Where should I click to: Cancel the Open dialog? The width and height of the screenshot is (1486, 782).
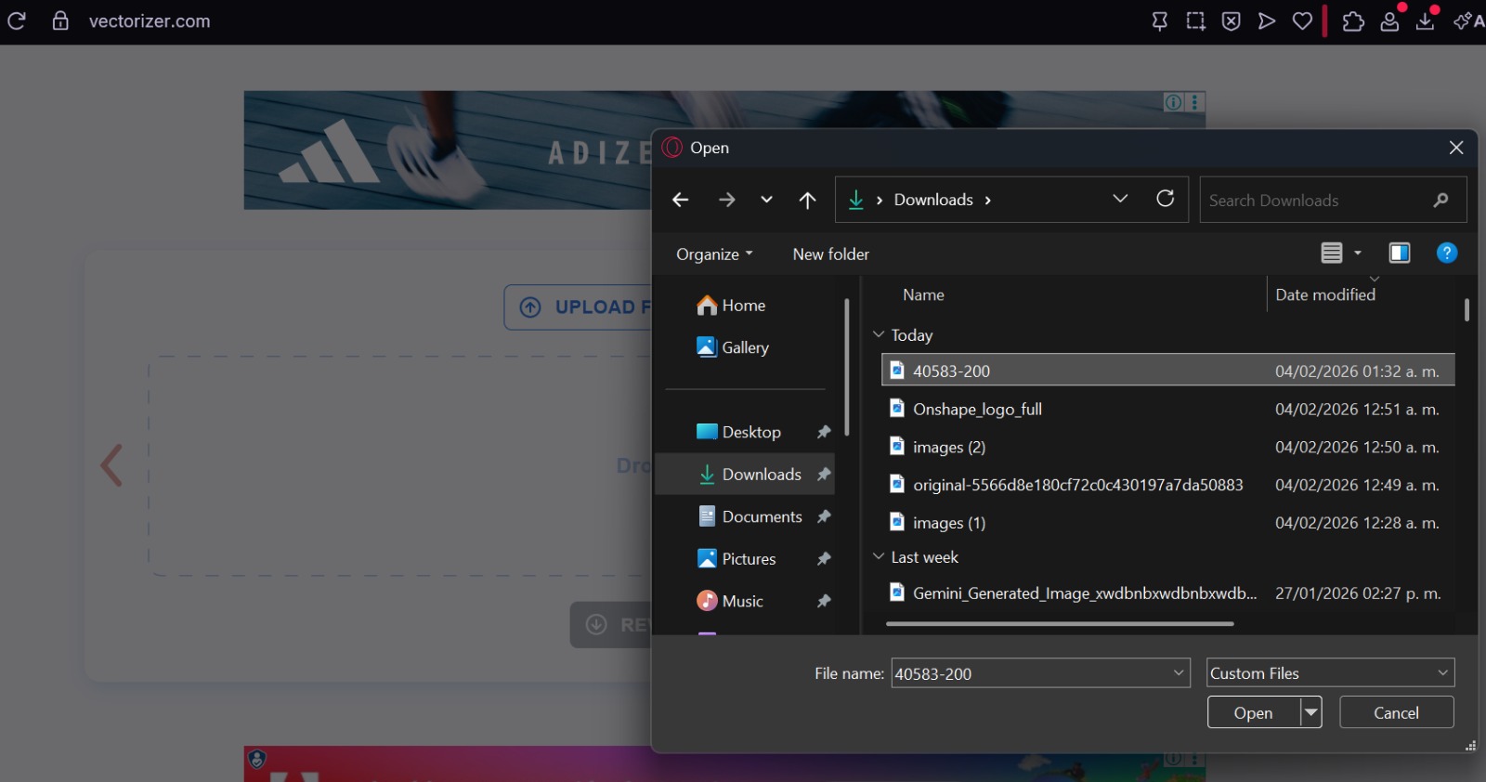click(1396, 713)
